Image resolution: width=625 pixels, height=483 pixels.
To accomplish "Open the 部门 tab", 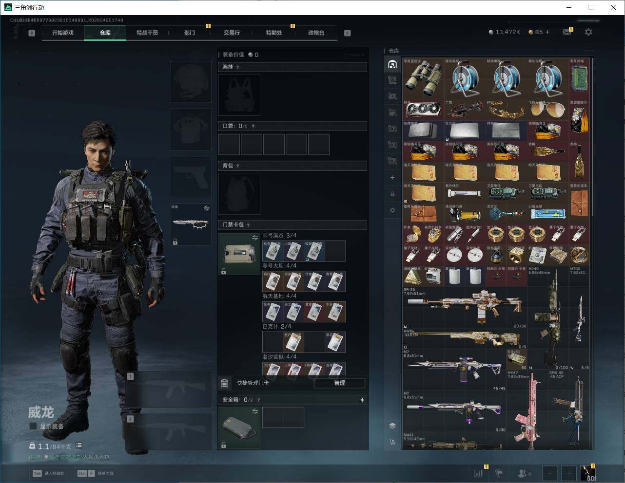I will click(190, 33).
